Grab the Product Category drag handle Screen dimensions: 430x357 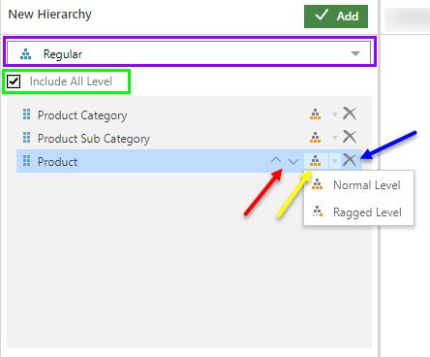click(x=27, y=114)
